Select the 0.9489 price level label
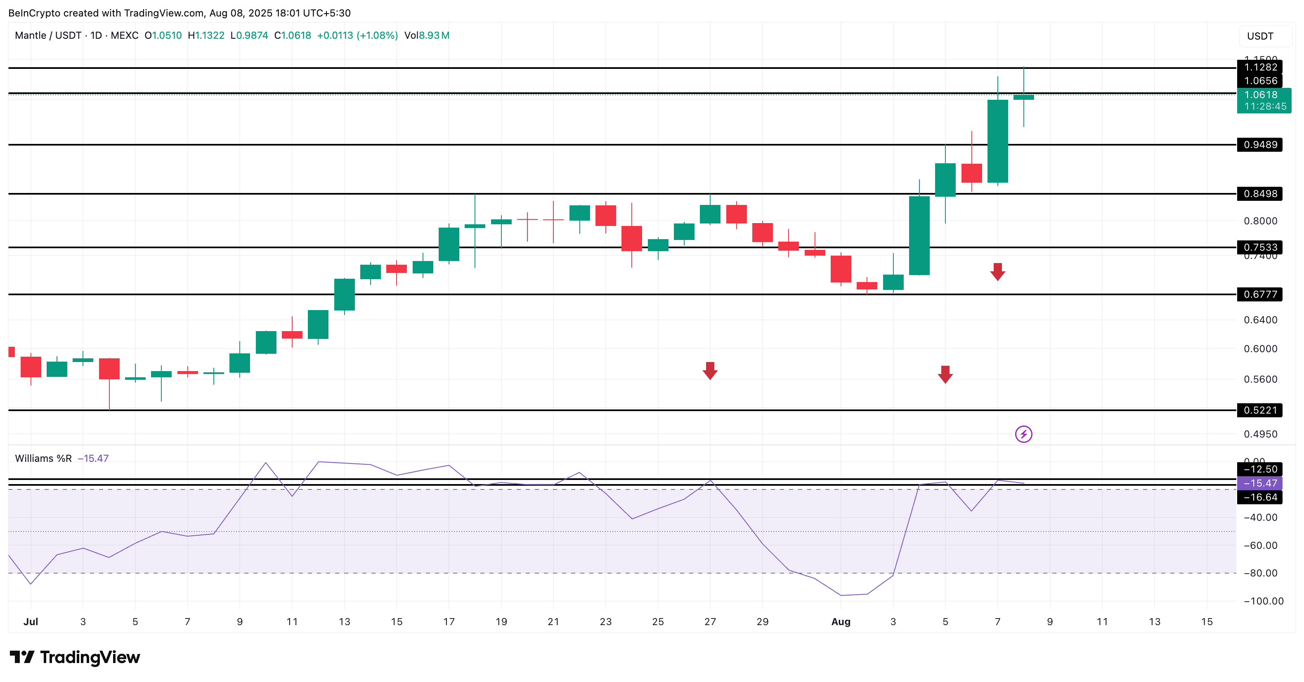Viewport: 1304px width, 682px height. click(1259, 145)
